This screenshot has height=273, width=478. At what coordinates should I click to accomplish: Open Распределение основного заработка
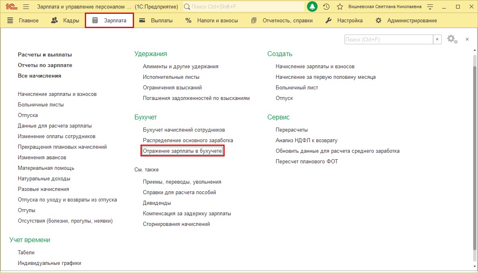click(x=188, y=140)
